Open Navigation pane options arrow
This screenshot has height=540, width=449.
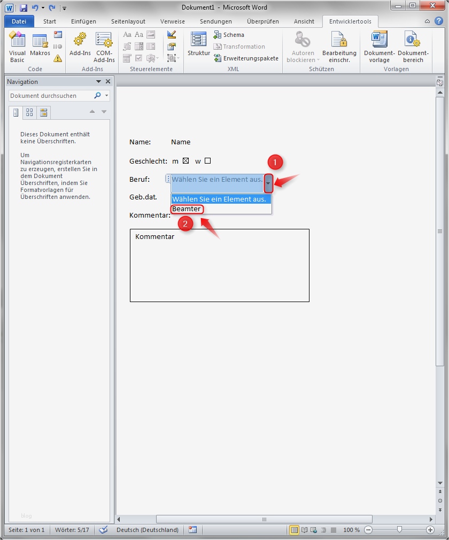(98, 82)
